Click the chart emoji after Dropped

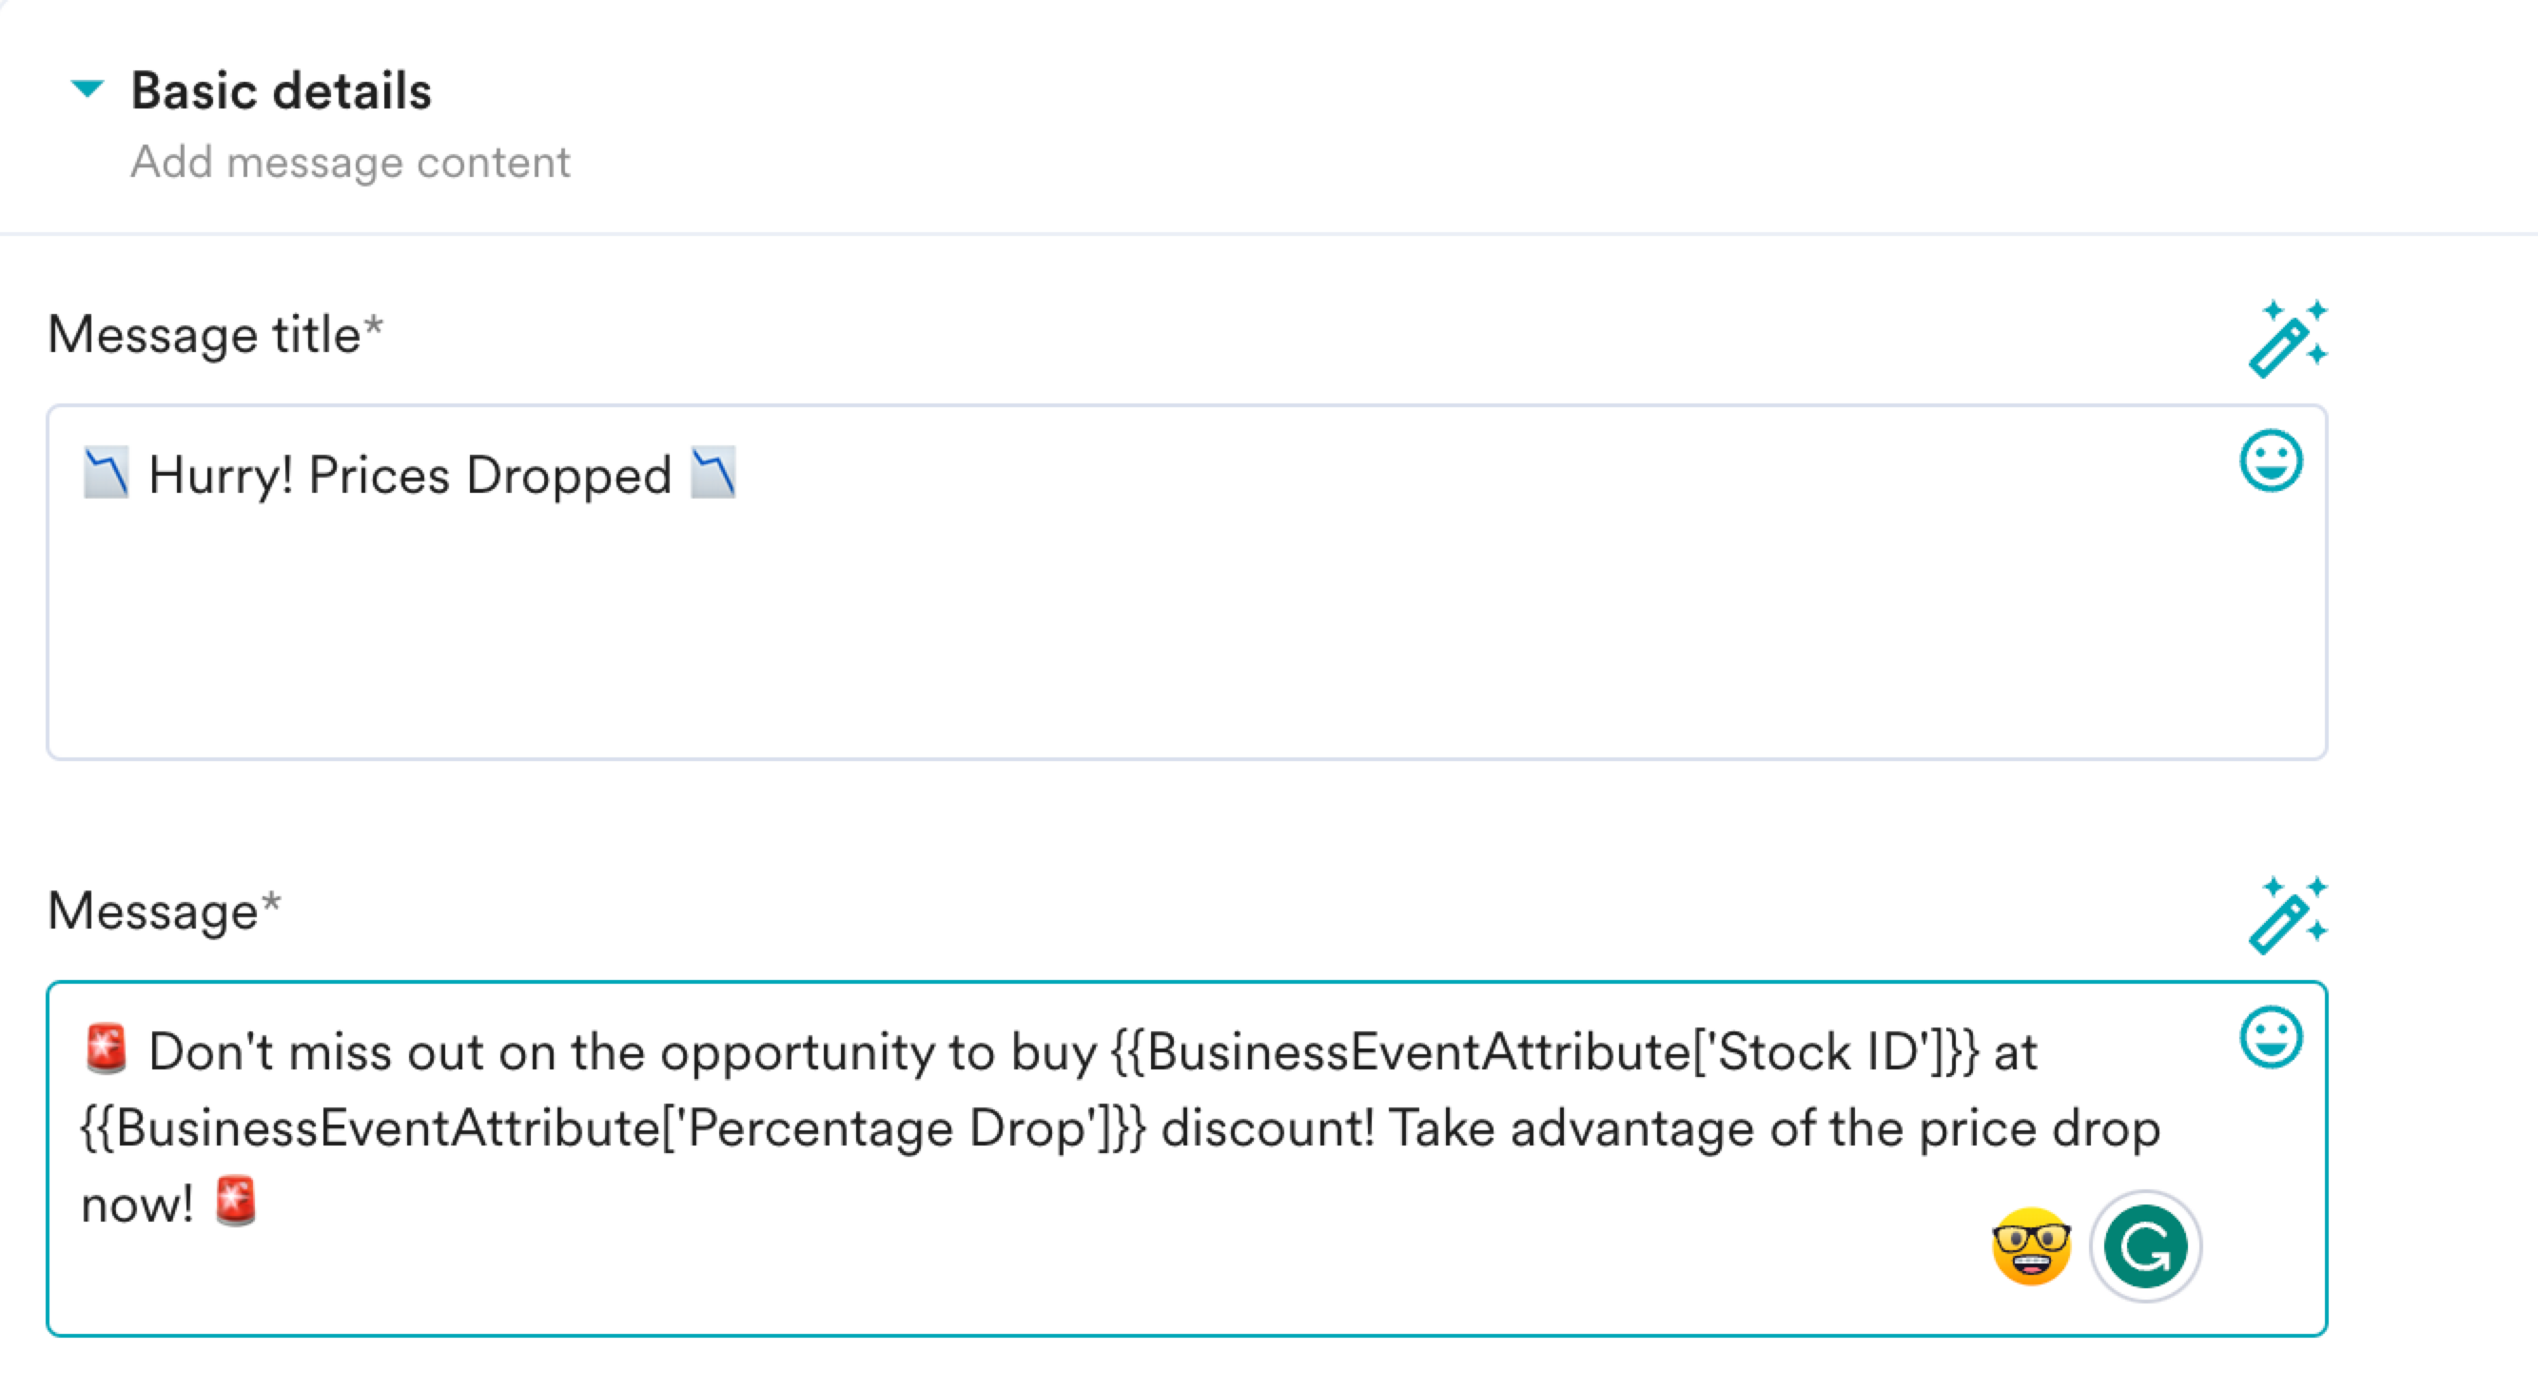(713, 473)
